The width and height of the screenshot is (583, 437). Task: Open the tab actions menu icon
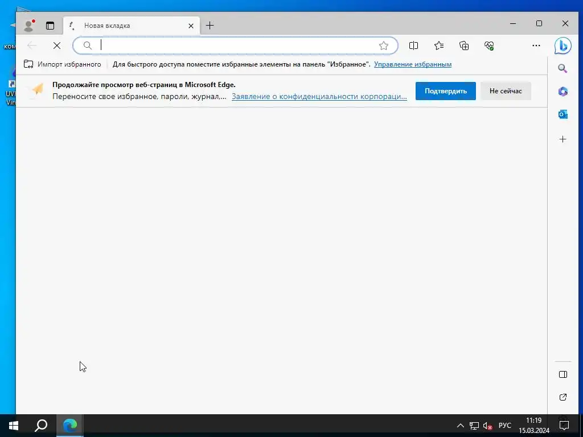click(x=50, y=26)
